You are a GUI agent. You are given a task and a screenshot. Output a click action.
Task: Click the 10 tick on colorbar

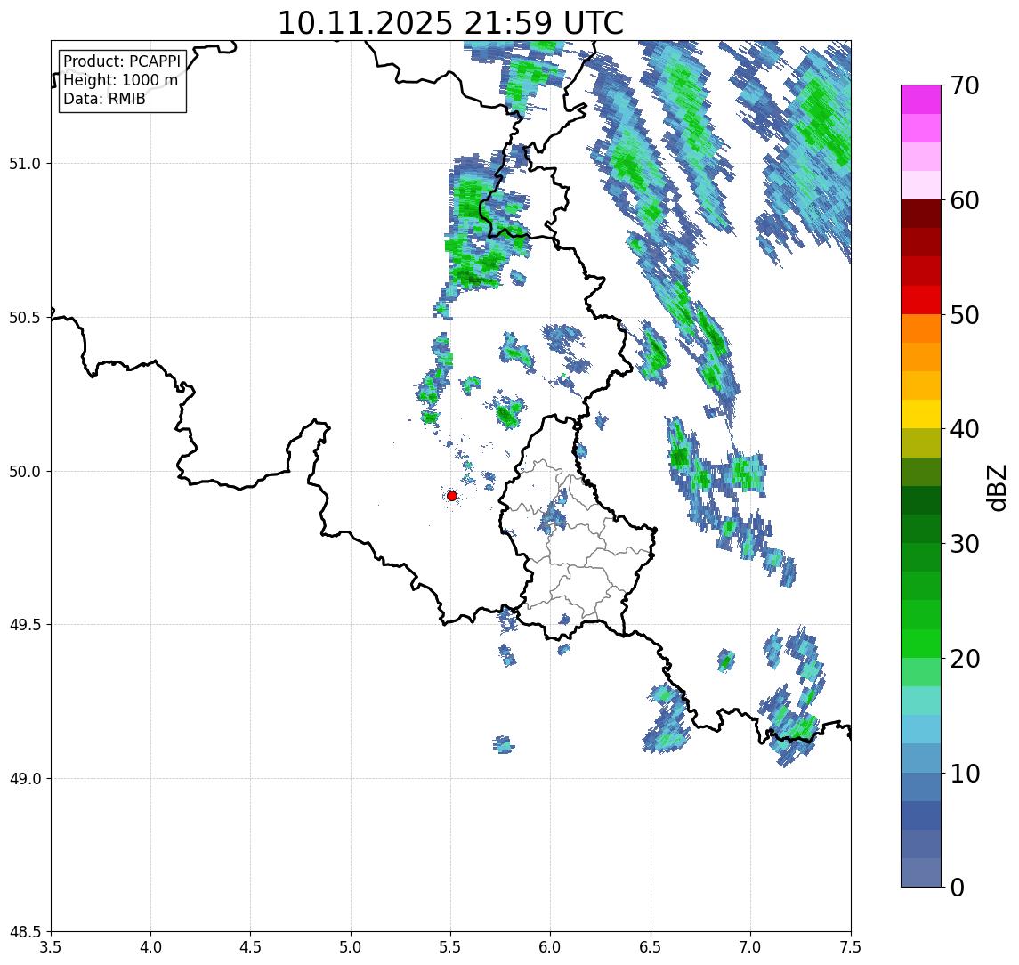tap(965, 774)
